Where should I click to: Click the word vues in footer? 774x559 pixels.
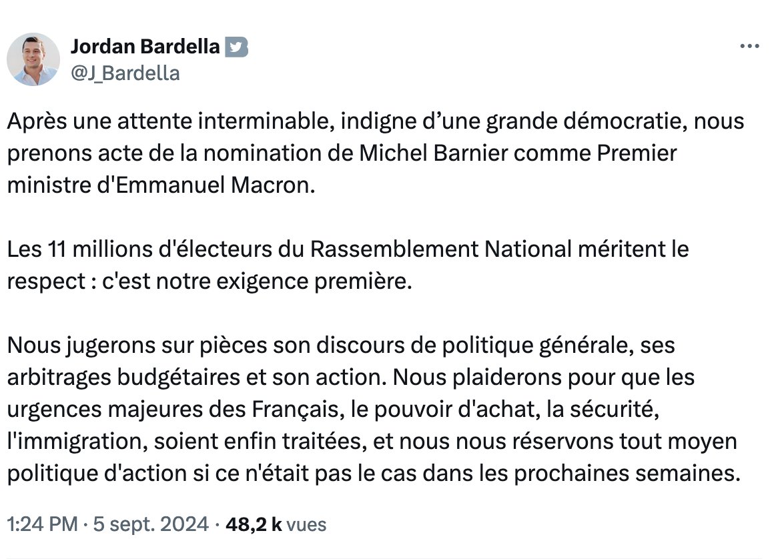coord(306,524)
